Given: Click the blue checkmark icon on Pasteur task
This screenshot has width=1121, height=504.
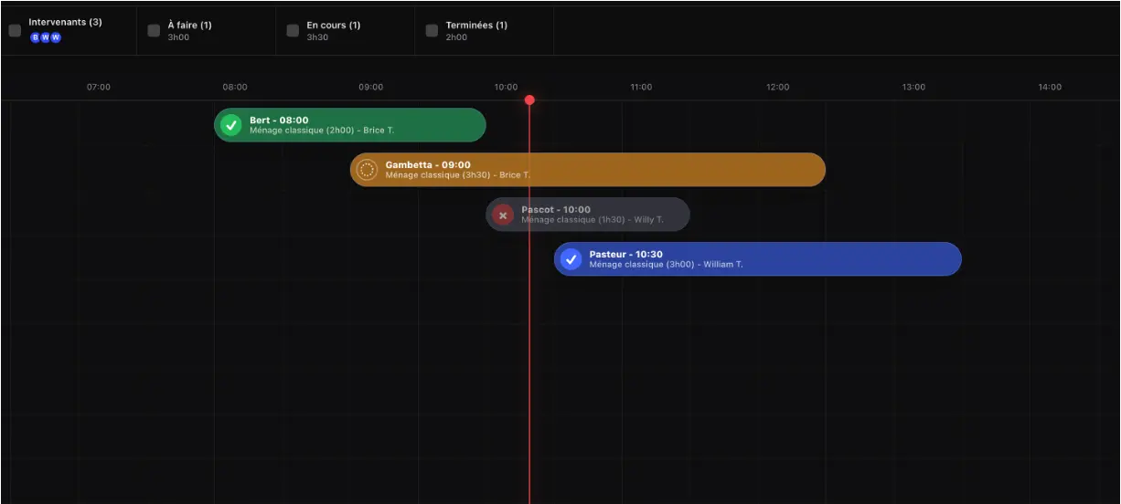Looking at the screenshot, I should click(571, 259).
